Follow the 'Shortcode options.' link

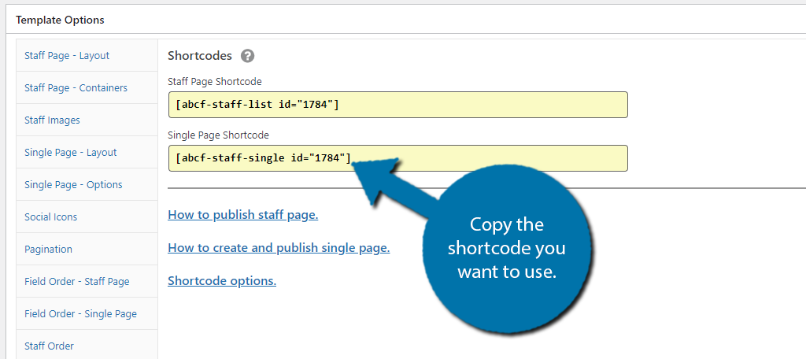click(222, 281)
